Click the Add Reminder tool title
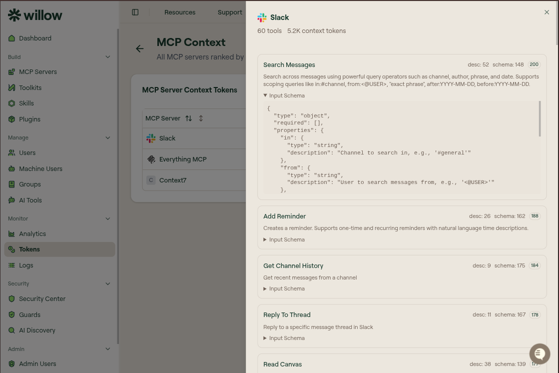The width and height of the screenshot is (559, 373). tap(284, 216)
